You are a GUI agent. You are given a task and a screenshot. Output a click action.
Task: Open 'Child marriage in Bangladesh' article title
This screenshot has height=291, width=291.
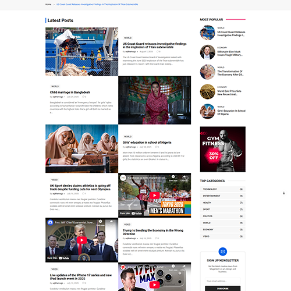[70, 93]
